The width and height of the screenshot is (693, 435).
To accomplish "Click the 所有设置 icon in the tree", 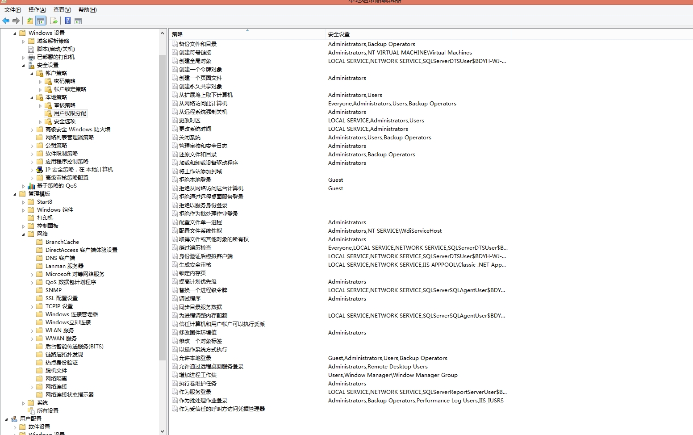I will pyautogui.click(x=31, y=411).
